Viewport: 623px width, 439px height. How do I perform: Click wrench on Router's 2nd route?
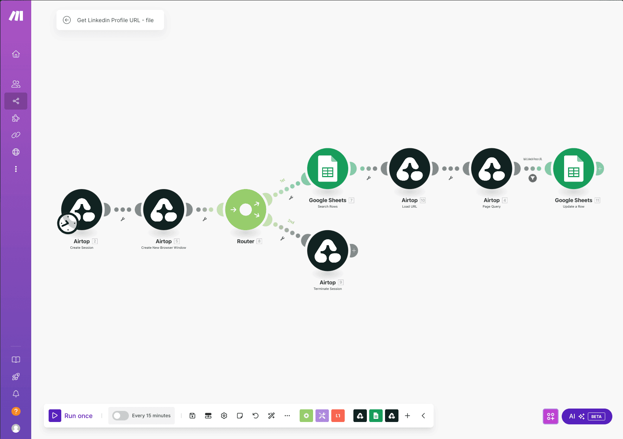click(282, 238)
